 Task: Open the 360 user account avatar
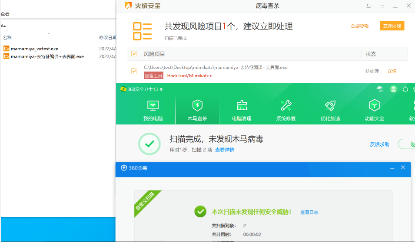tap(393, 89)
